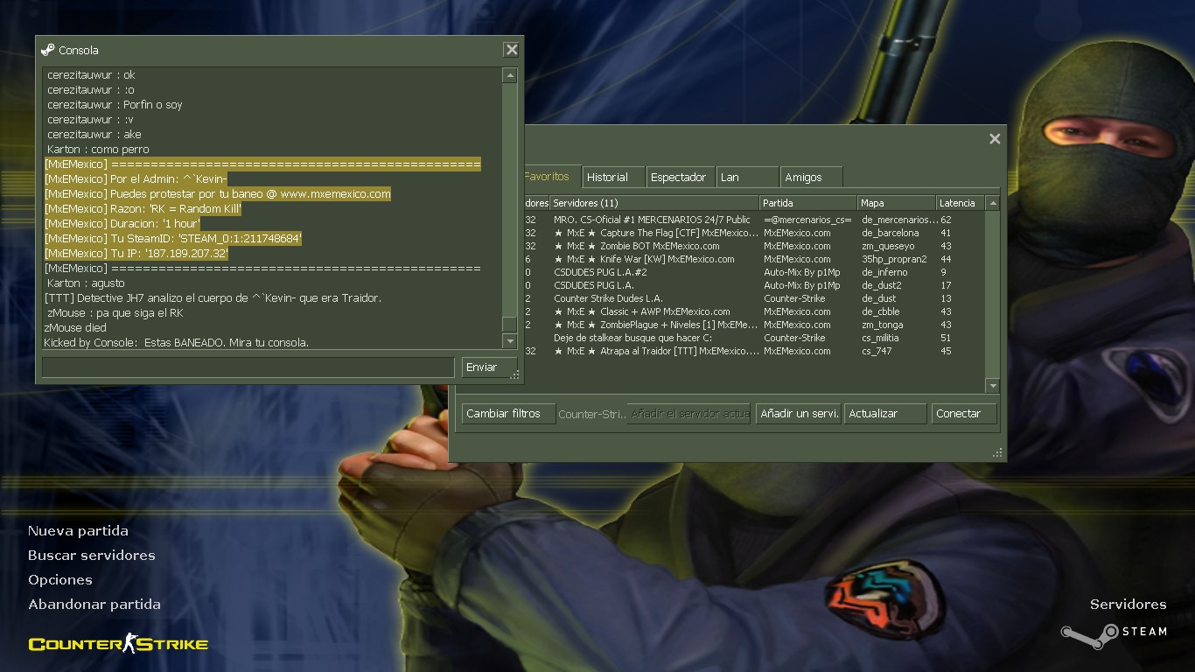Select MxE Atrapa al Traidor [TTT] server

tap(754, 351)
